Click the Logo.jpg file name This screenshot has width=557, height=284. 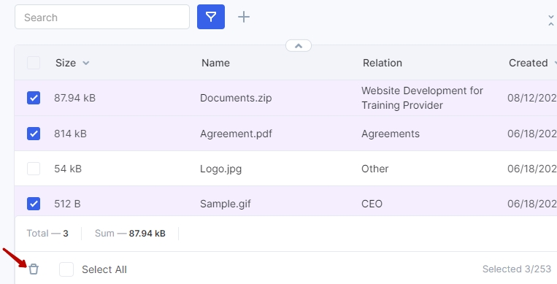[x=220, y=169]
